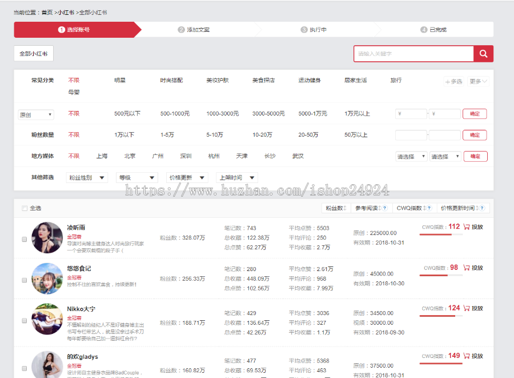The width and height of the screenshot is (514, 378).
Task: Sort by 粉丝数
Action: 336,208
